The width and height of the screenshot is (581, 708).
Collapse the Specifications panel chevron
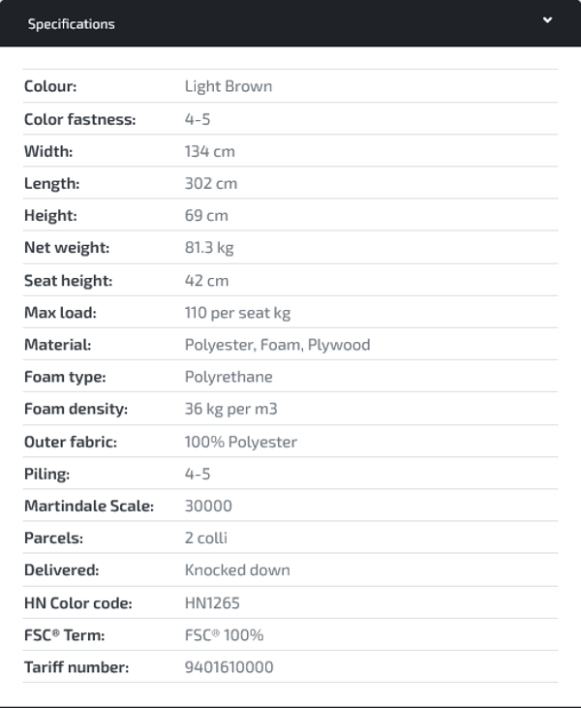[547, 20]
